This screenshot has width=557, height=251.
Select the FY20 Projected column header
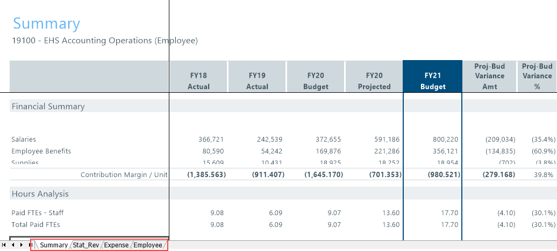pyautogui.click(x=374, y=81)
